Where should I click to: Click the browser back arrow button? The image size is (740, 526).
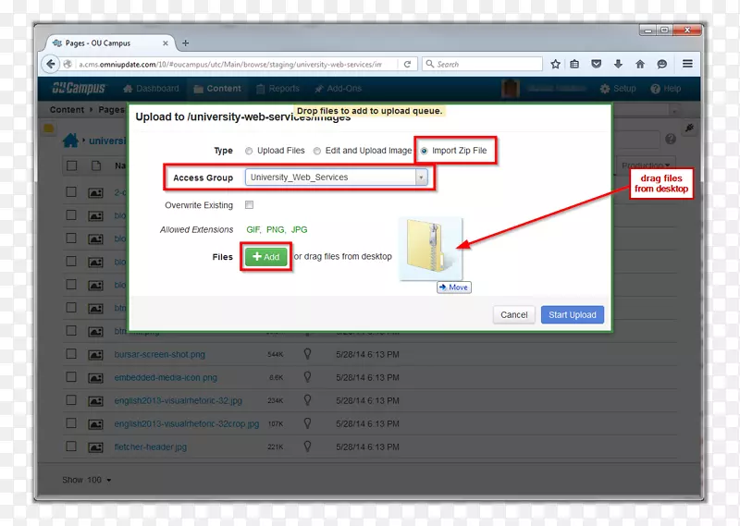[x=50, y=65]
